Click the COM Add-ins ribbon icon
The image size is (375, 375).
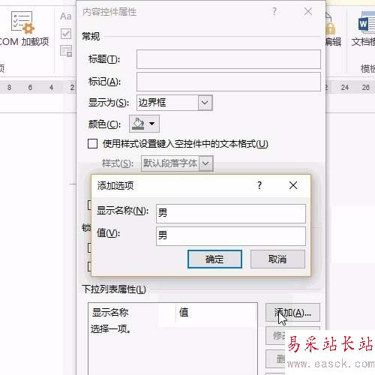point(22,23)
